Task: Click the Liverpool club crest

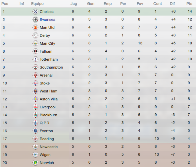Action: [x=35, y=107]
